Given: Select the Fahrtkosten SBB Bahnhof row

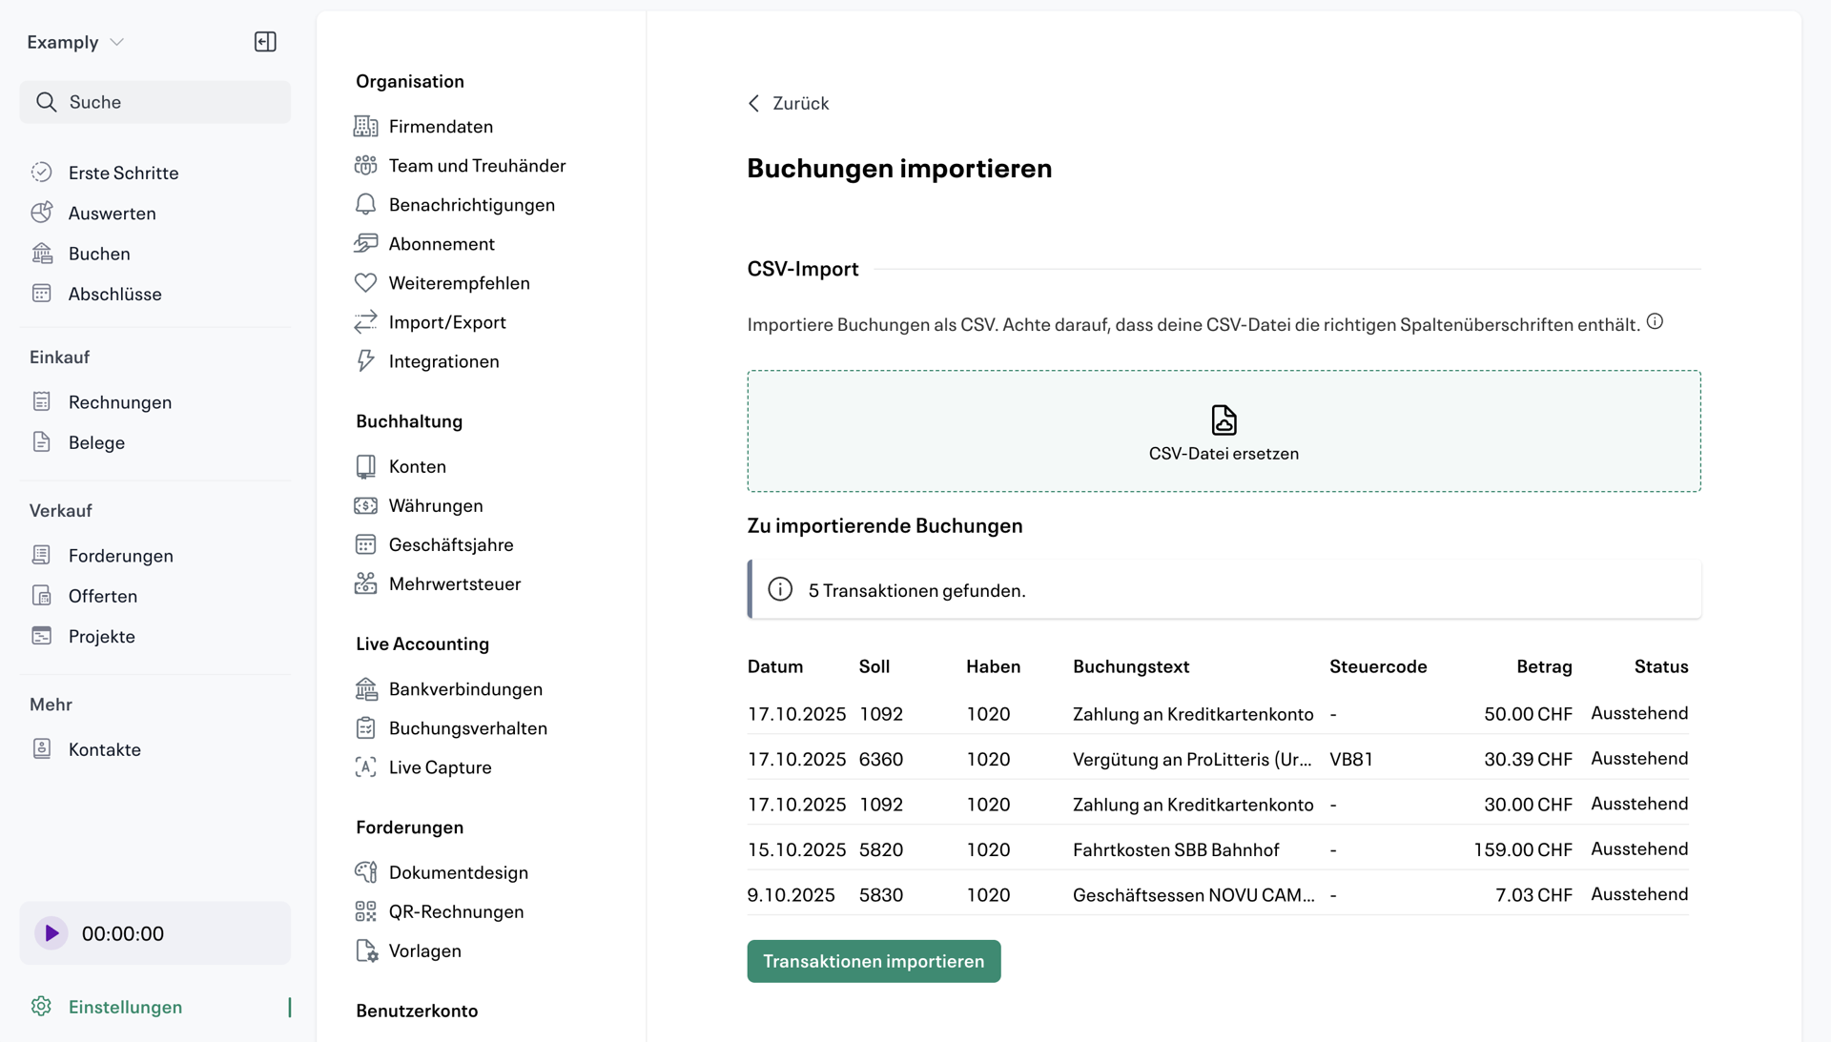Looking at the screenshot, I should [1175, 849].
